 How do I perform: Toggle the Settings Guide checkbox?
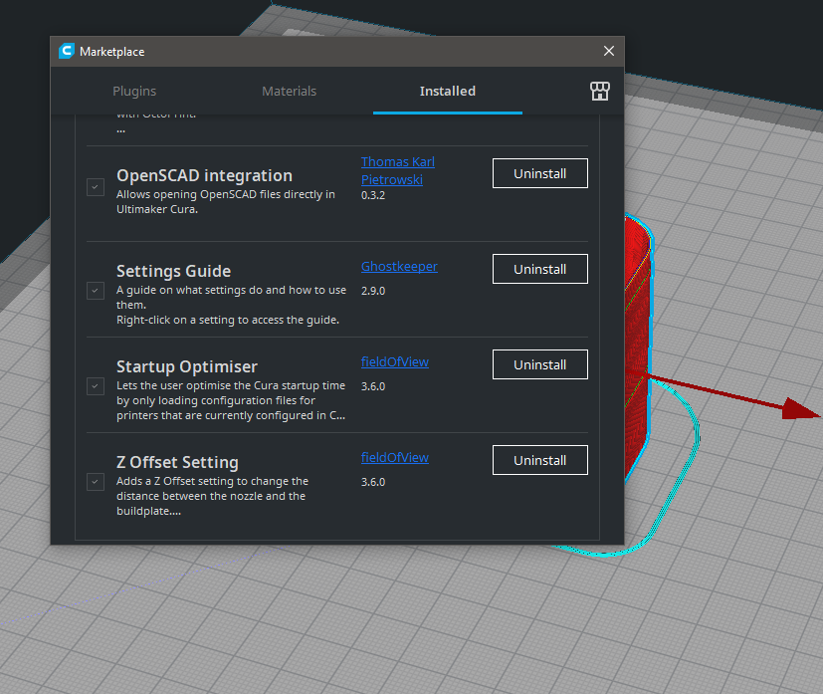tap(96, 291)
